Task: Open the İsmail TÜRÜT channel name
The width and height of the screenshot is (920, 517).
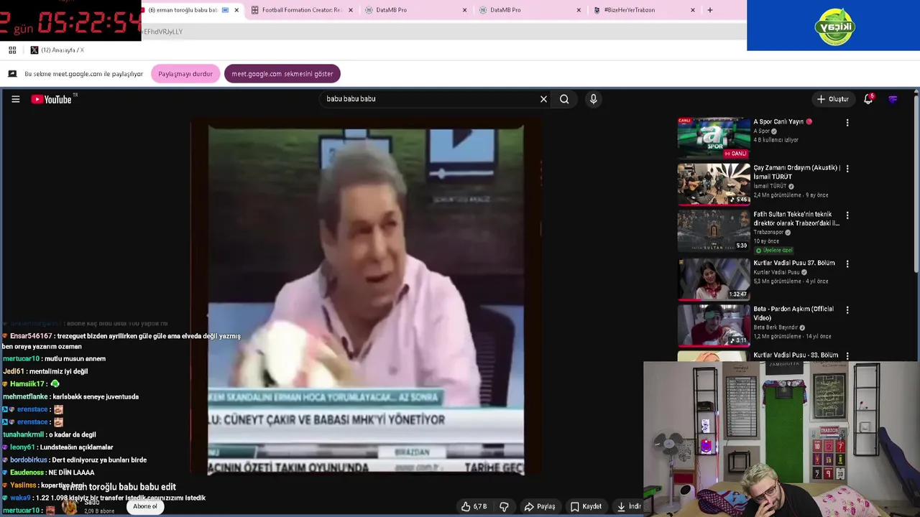Action: 770,186
